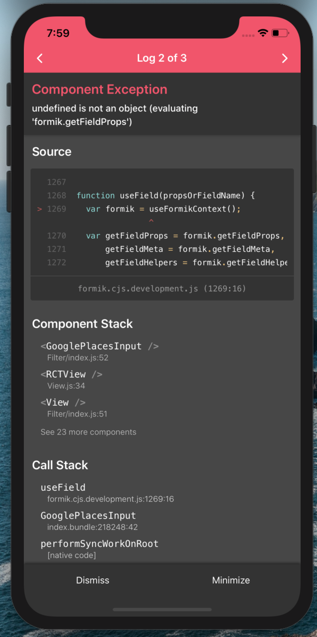Select the Component Exception title

point(99,90)
